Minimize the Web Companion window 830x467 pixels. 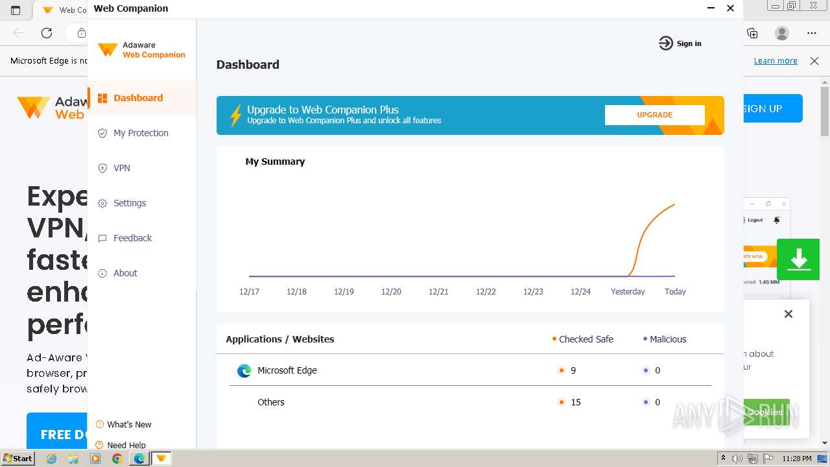[711, 8]
